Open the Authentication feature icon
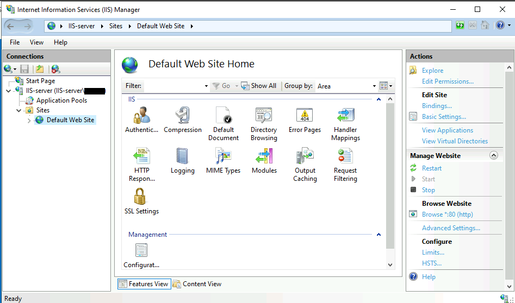The width and height of the screenshot is (515, 303). 141,116
